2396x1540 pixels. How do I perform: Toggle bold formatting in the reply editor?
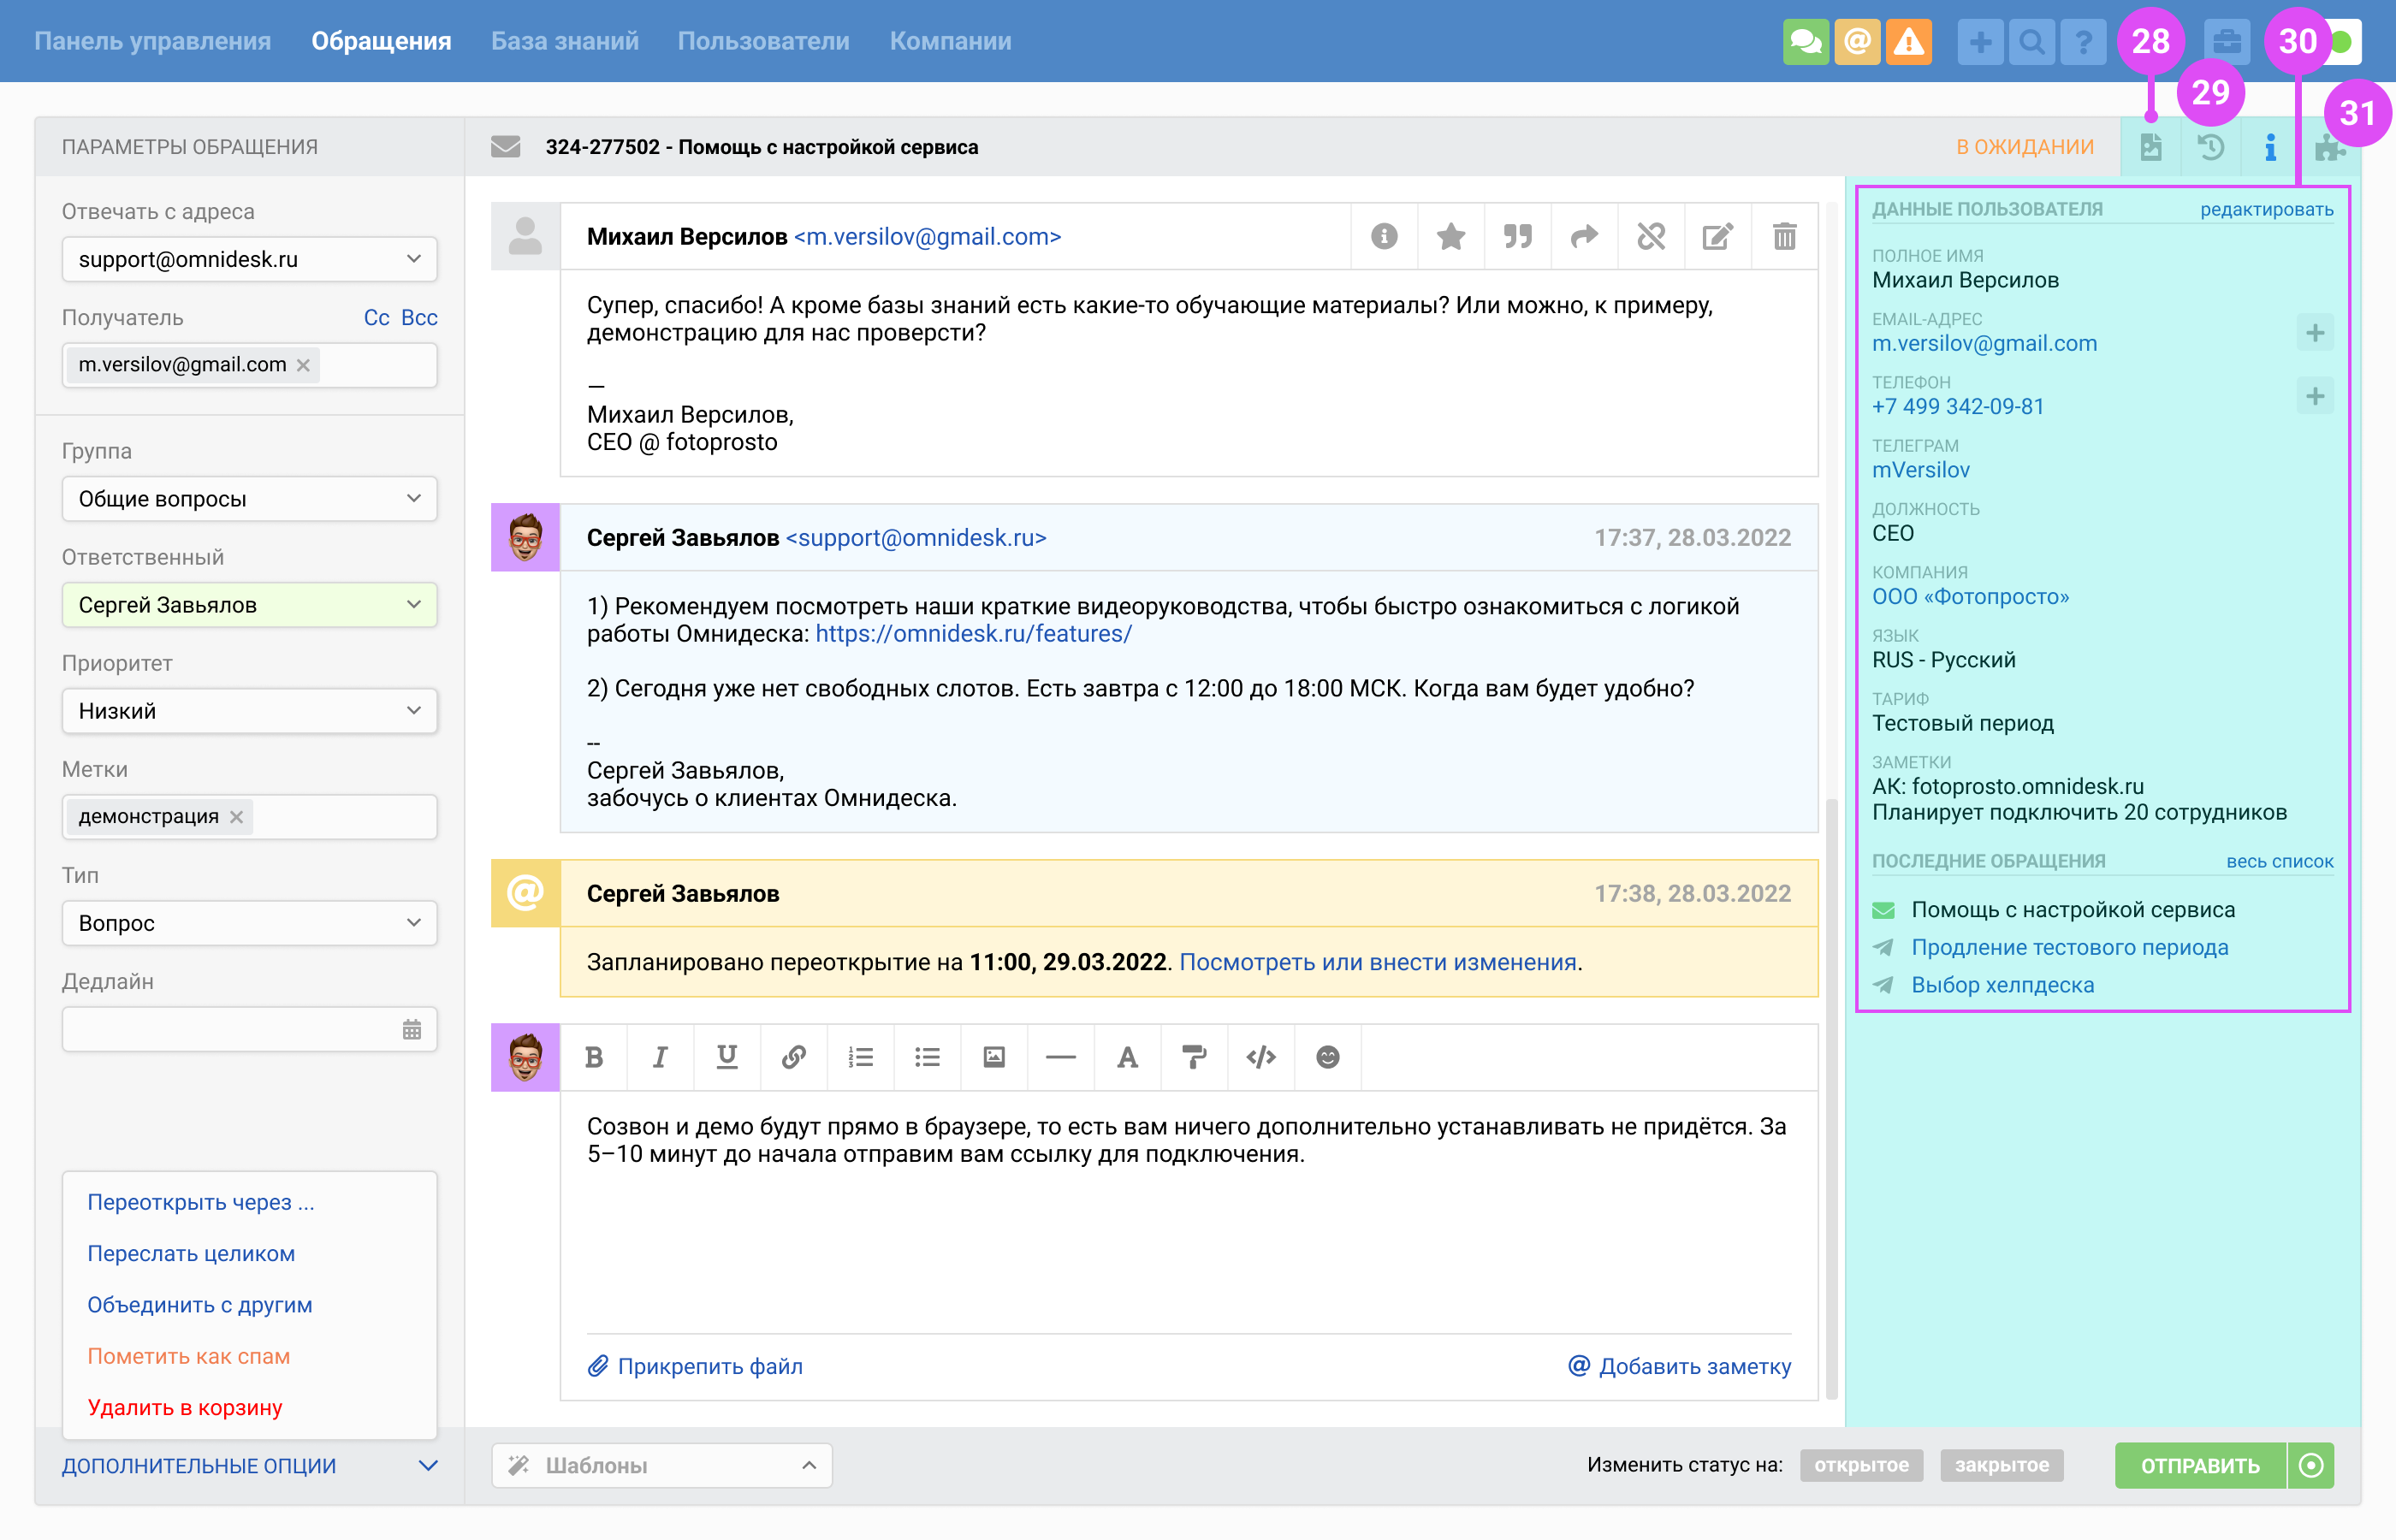click(x=594, y=1057)
